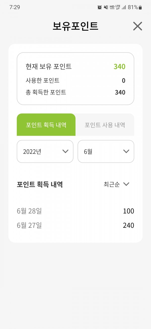Viewport: 151px width, 329px height.
Task: Tap the signal strength icon in status bar
Action: coord(124,7)
